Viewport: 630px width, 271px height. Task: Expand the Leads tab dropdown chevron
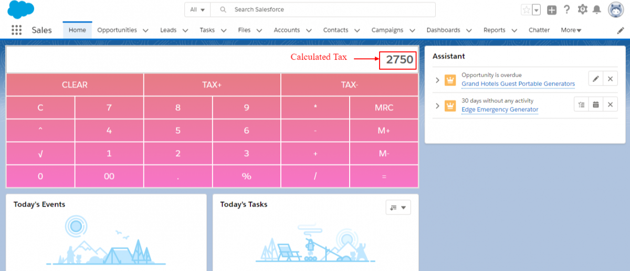[x=185, y=30]
